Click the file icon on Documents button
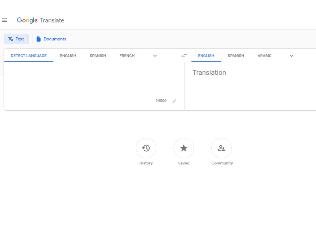Image resolution: width=316 pixels, height=237 pixels. coord(39,39)
